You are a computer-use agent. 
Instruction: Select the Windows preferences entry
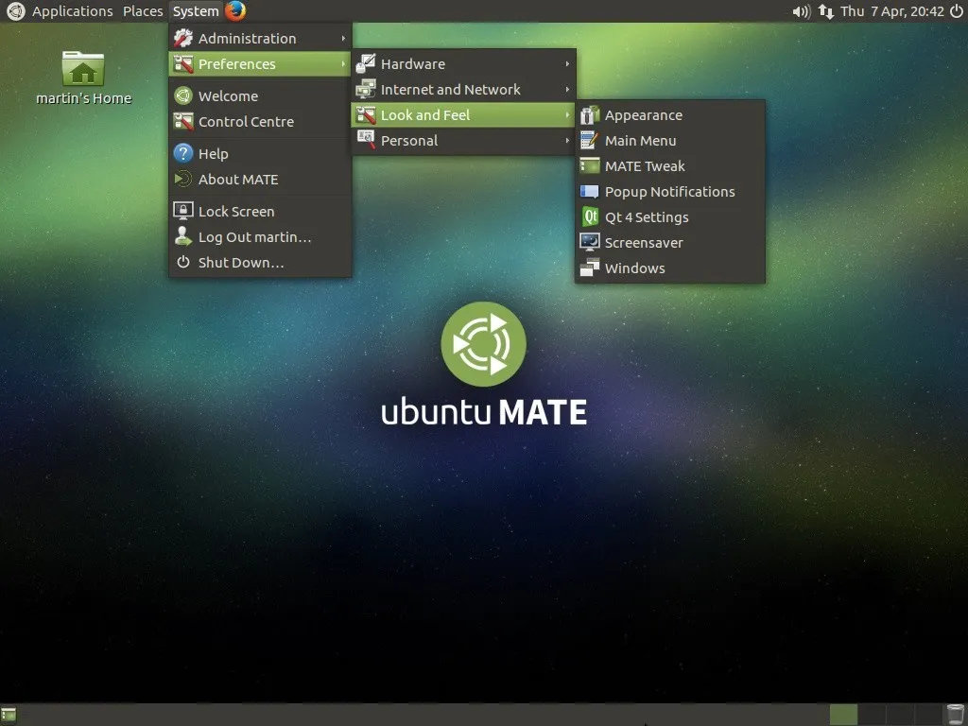click(633, 268)
